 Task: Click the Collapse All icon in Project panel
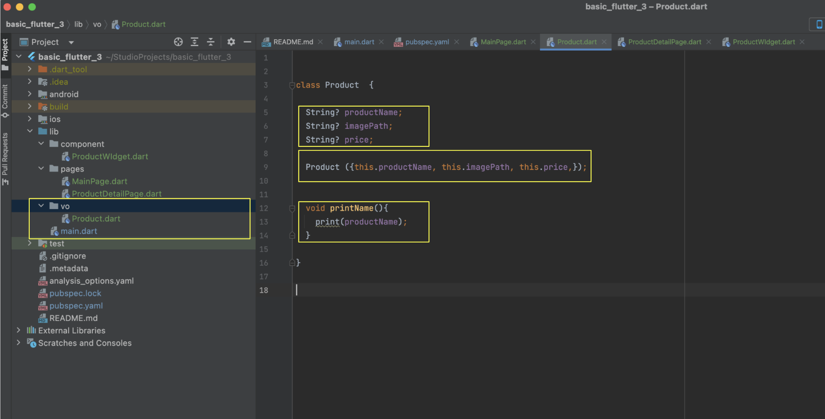pos(210,42)
